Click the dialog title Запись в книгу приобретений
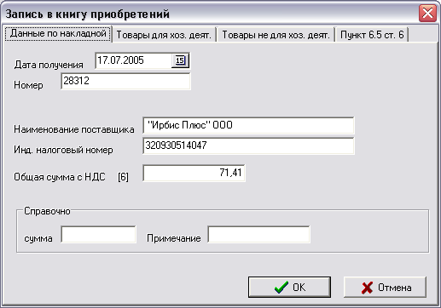This screenshot has width=441, height=308. pos(87,14)
